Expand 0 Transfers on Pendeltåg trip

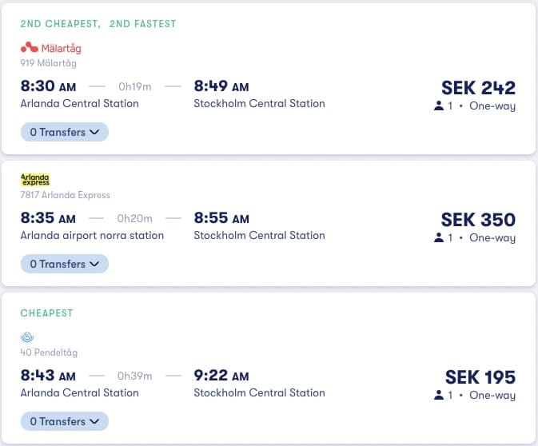[65, 421]
